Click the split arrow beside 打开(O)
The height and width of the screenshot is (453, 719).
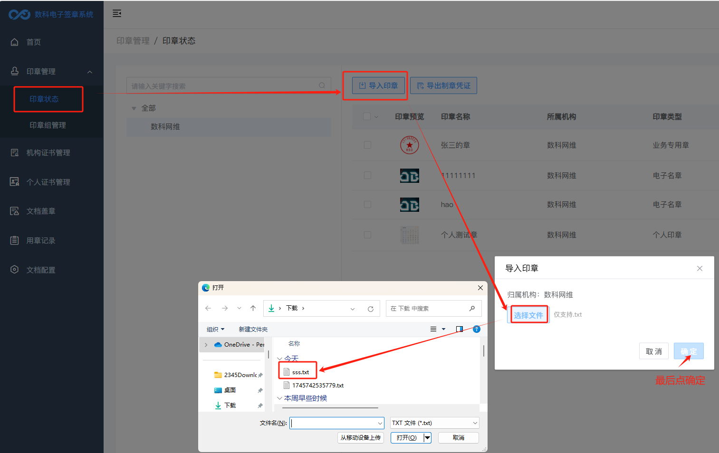[427, 438]
